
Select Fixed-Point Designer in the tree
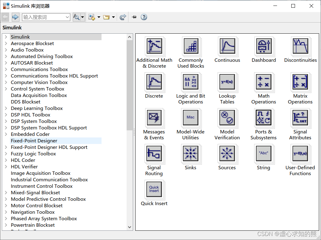[34, 141]
